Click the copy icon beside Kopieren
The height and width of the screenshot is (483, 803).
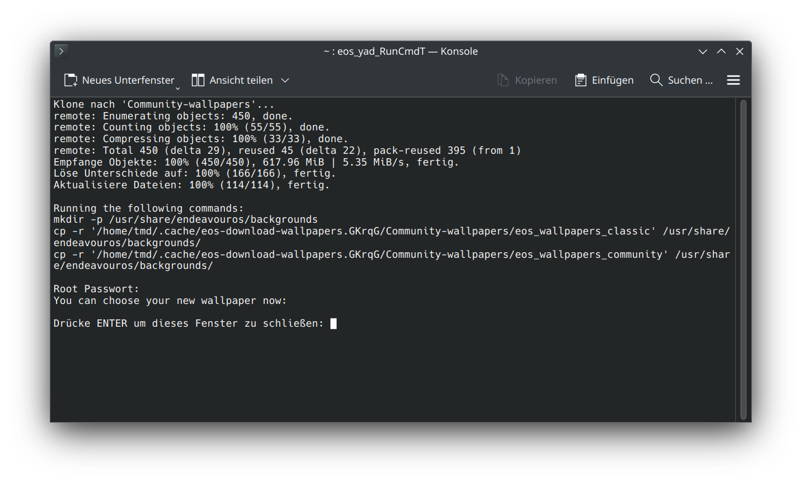(503, 81)
